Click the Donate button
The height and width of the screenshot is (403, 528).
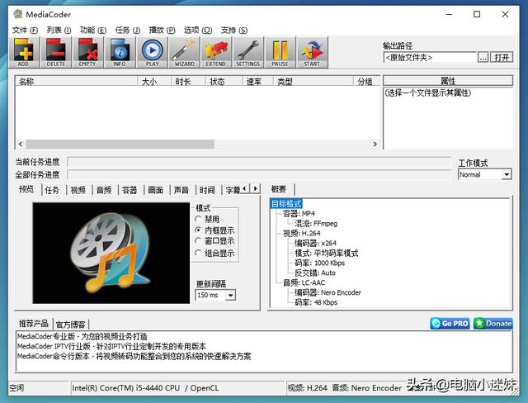493,324
